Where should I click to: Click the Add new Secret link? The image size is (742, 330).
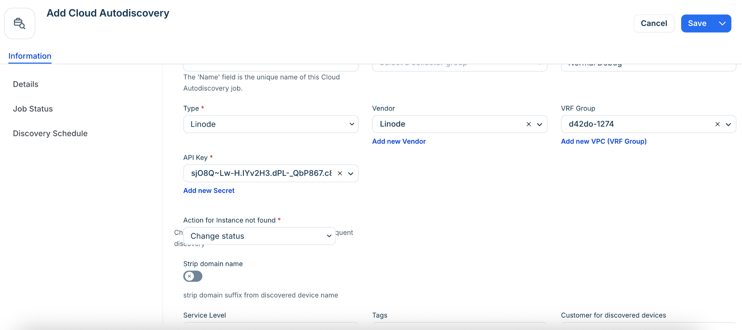209,190
